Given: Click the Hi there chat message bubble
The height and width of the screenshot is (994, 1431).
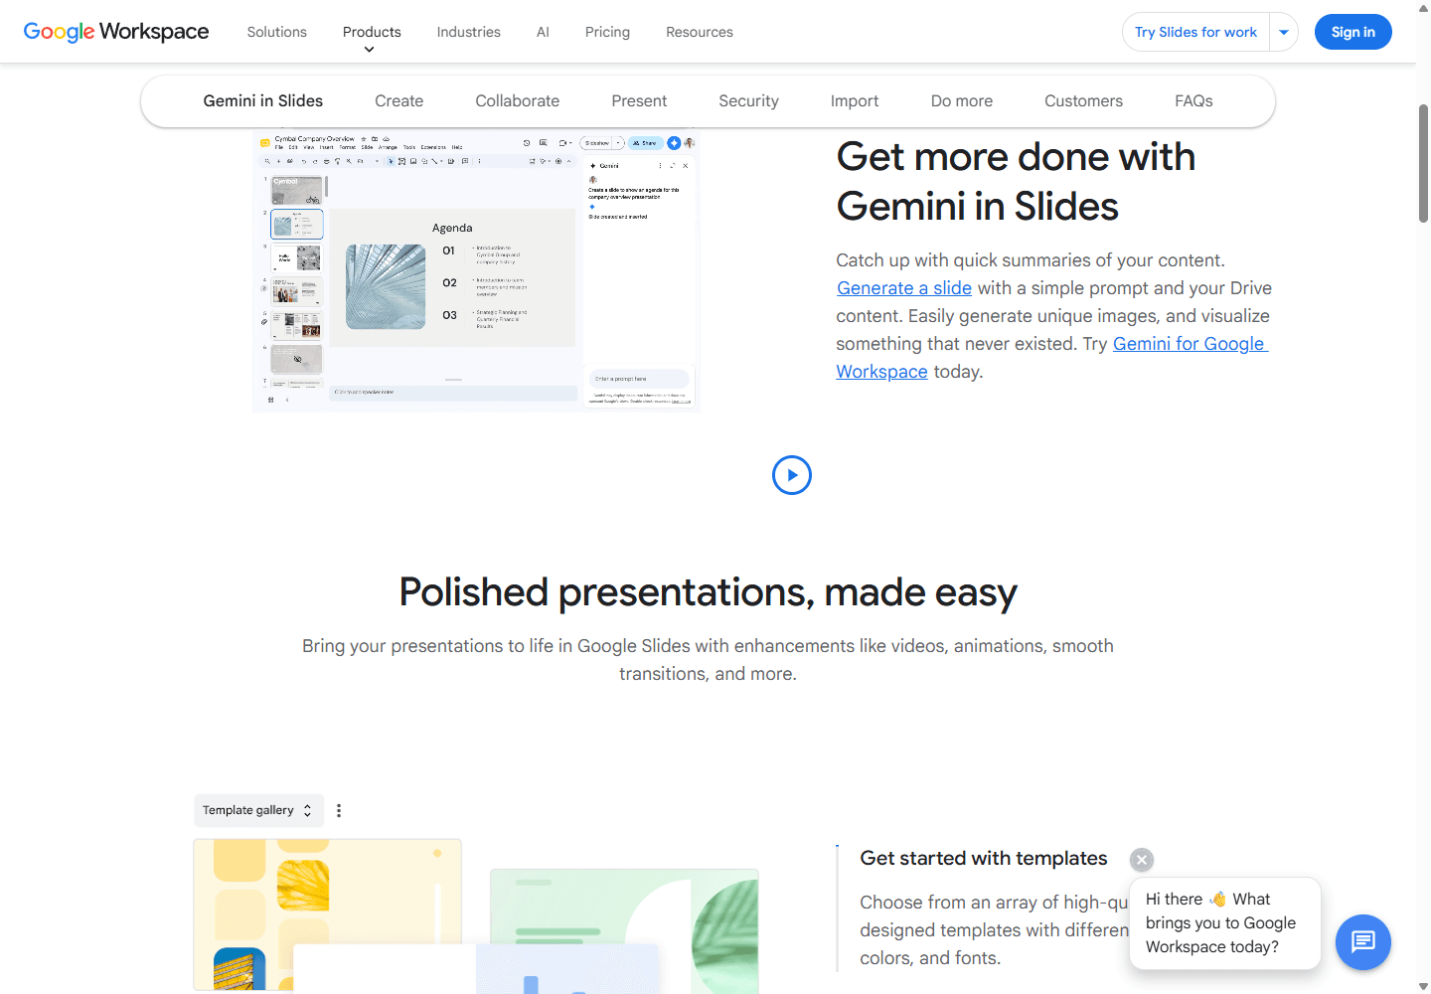Looking at the screenshot, I should pos(1225,923).
